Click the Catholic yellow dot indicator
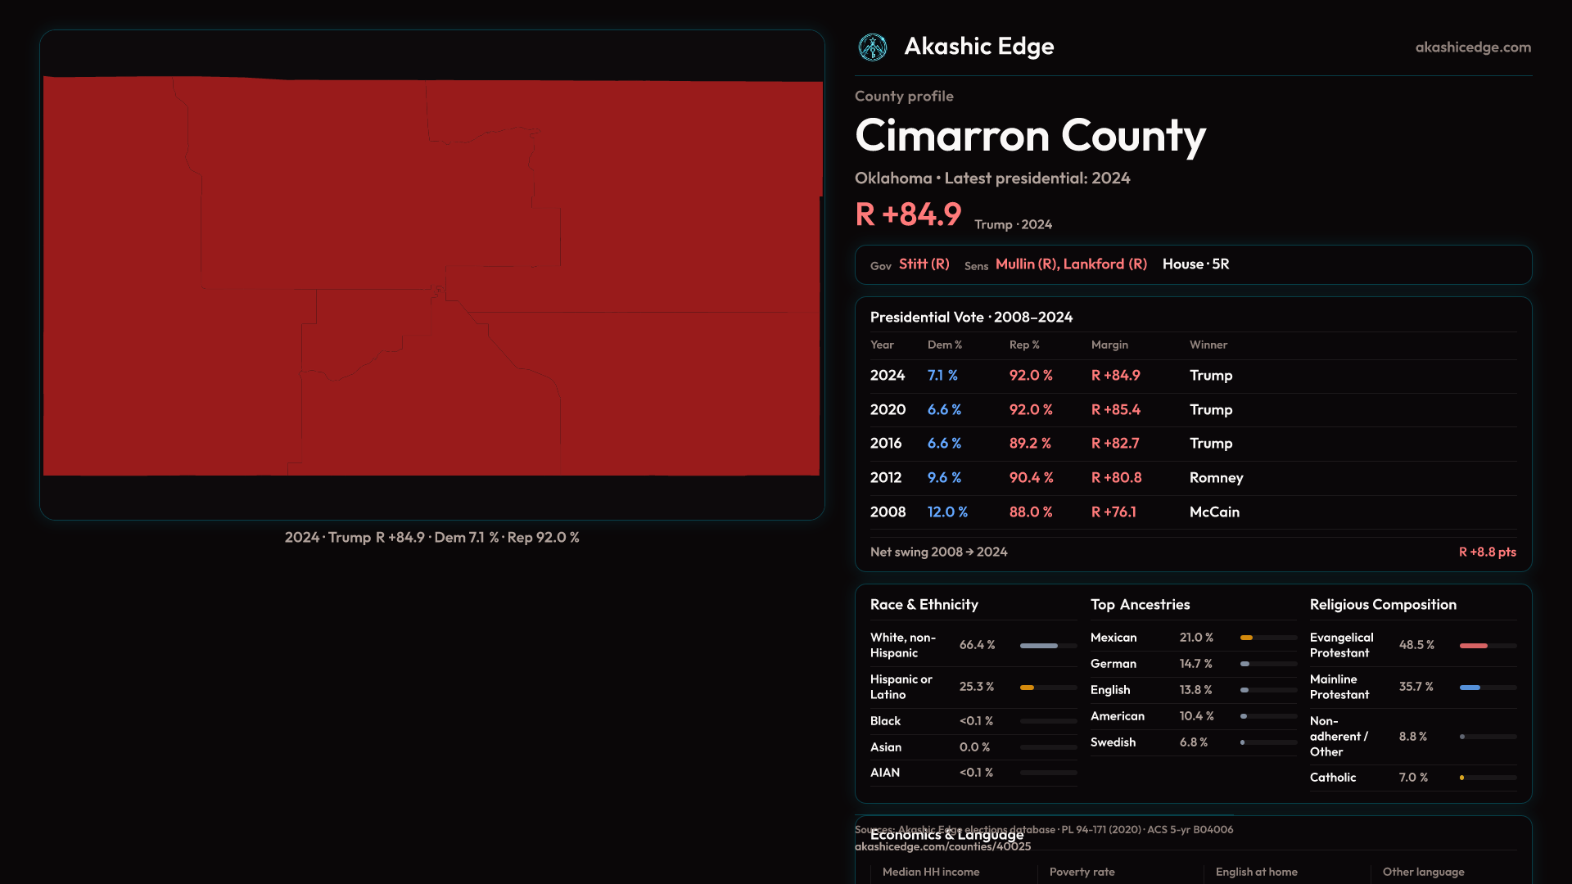 pos(1461,778)
